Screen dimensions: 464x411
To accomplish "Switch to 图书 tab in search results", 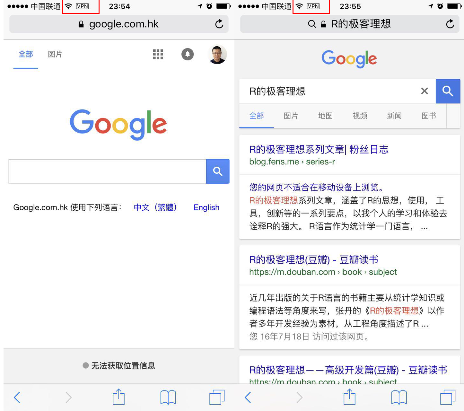I will pos(429,116).
